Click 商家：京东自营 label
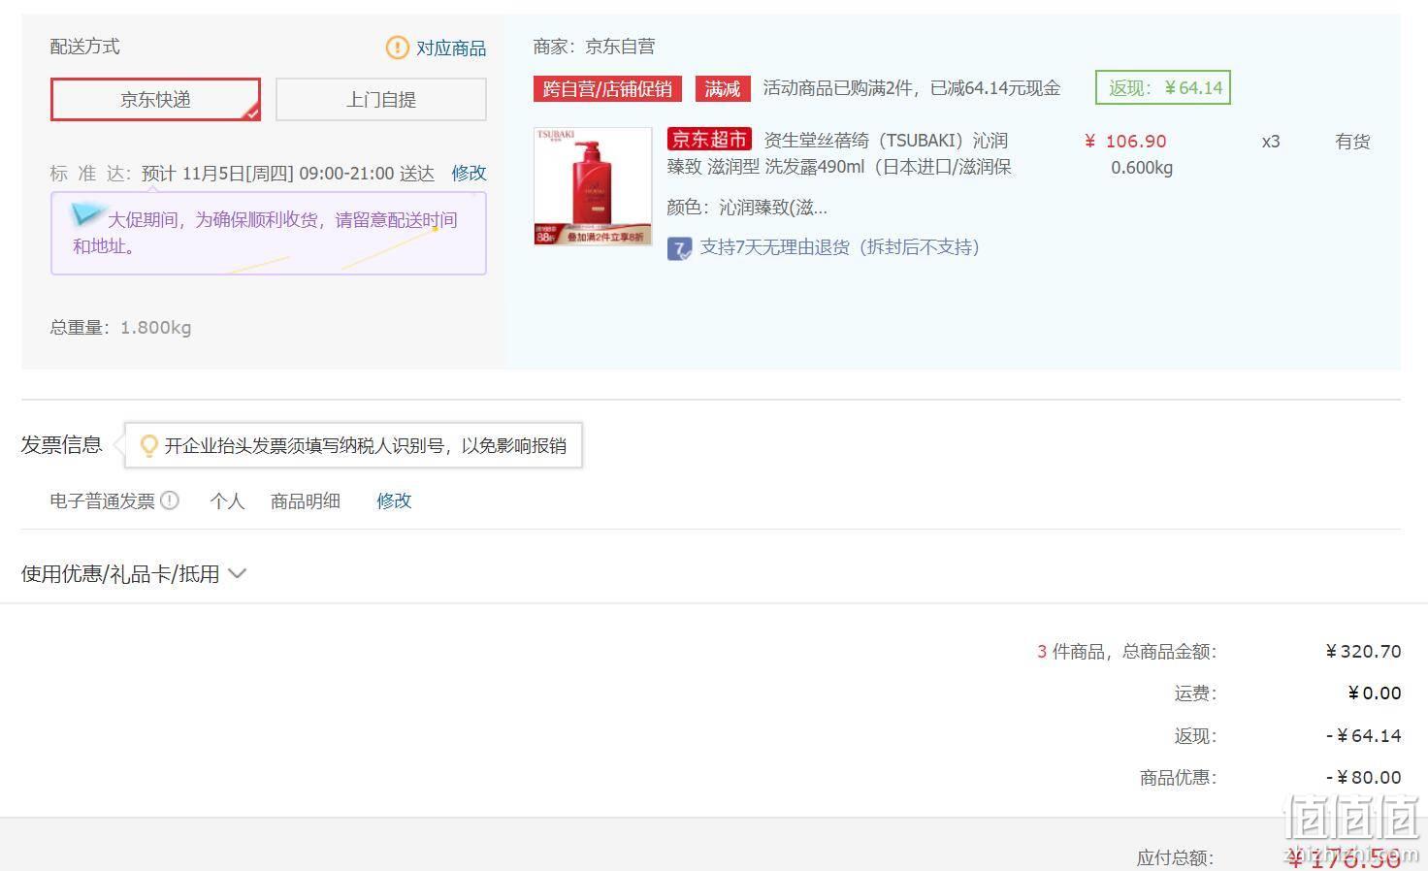This screenshot has height=871, width=1428. pos(594,47)
